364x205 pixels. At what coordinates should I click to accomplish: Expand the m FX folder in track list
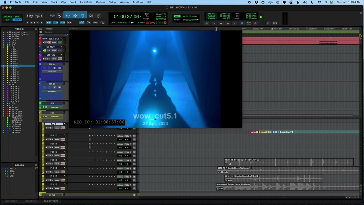click(x=9, y=82)
